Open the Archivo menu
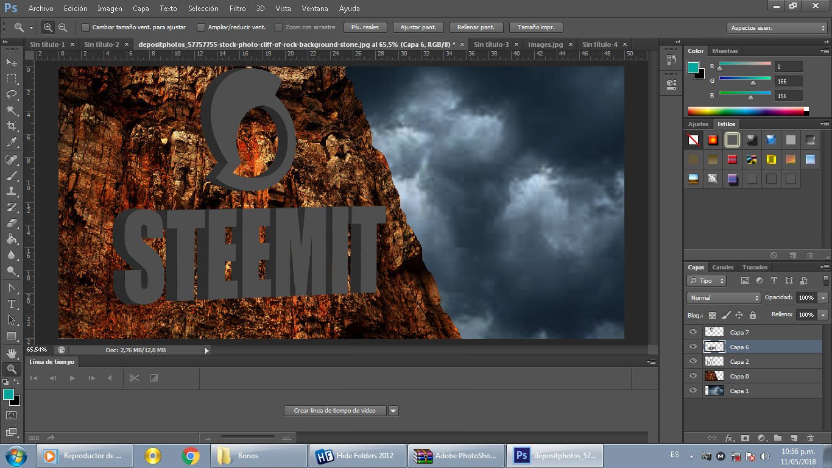The height and width of the screenshot is (468, 832). click(41, 9)
